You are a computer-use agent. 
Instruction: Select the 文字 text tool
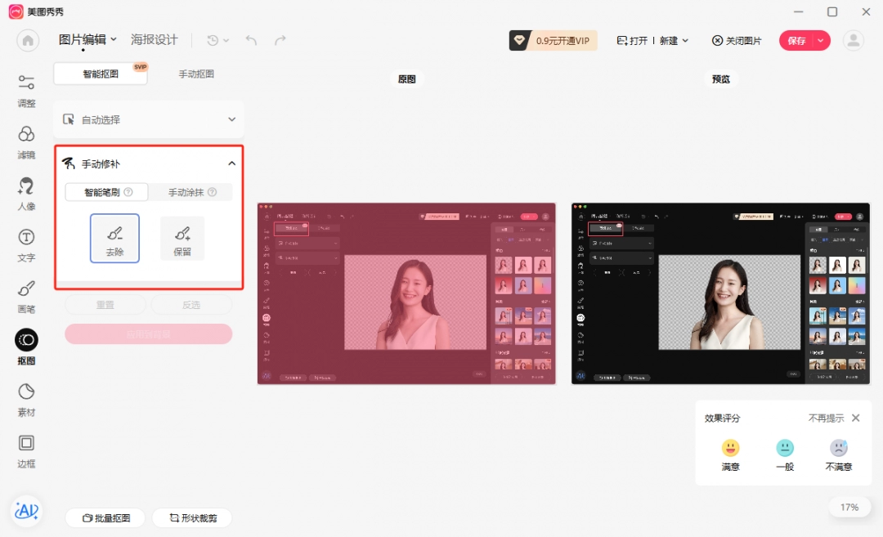tap(26, 245)
